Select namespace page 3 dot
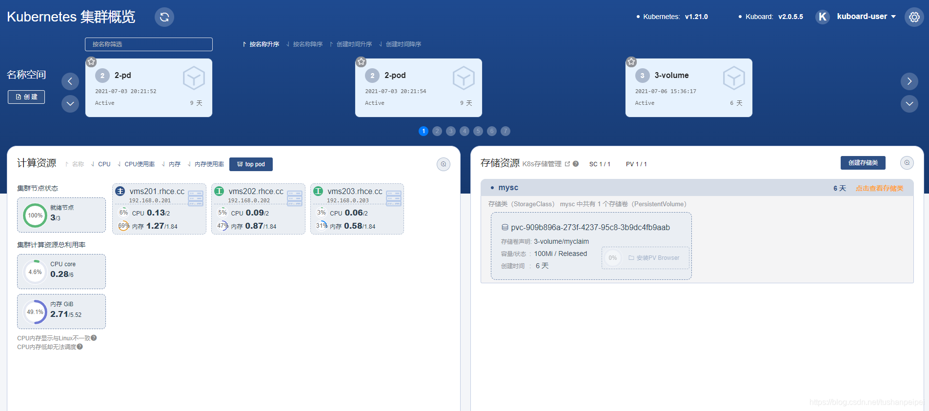The height and width of the screenshot is (411, 929). (x=451, y=131)
